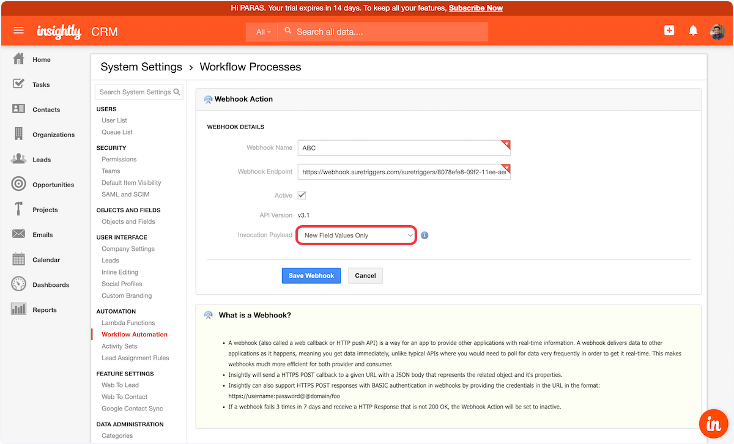Viewport: 734px width, 444px height.
Task: Click the Contacts card icon
Action: coord(19,109)
